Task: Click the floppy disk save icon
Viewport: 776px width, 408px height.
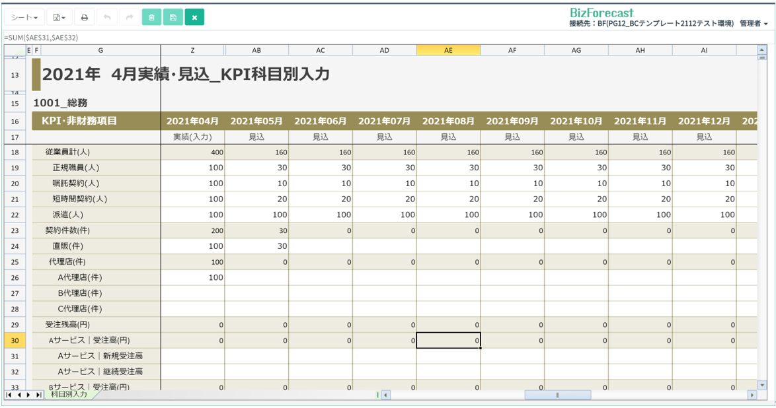Action: 173,18
